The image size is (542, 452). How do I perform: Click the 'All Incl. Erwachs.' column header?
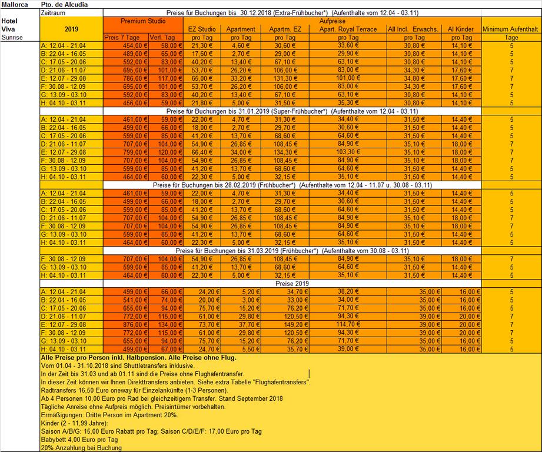tap(414, 29)
